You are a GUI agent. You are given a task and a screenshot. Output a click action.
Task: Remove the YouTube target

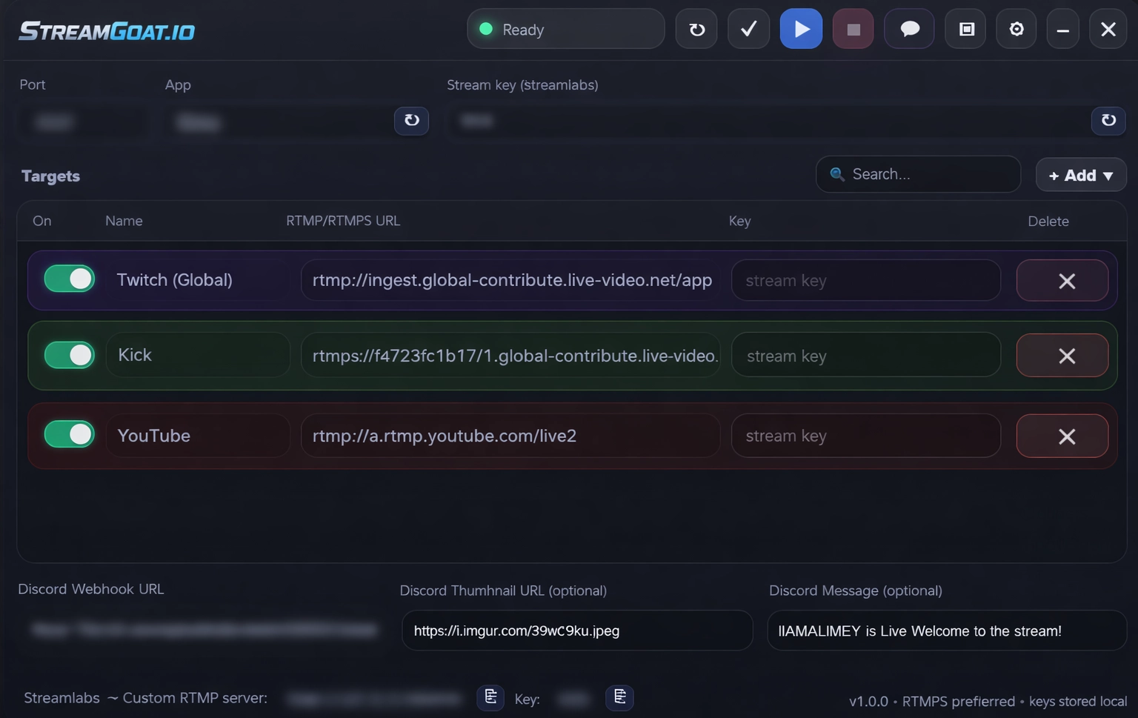[x=1062, y=436]
